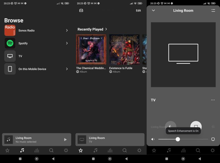Select the TV source icon in Browse
Screen dimensions: 220x163
10,56
